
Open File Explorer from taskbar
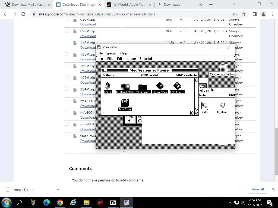click(x=87, y=203)
